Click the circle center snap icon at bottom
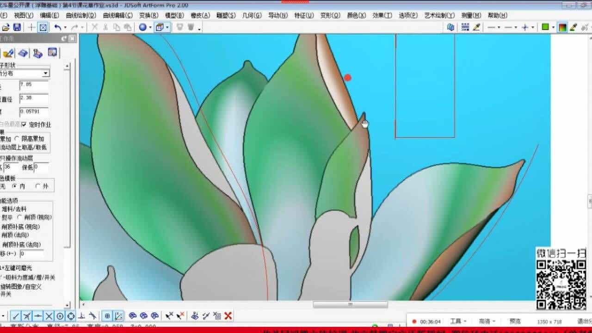The width and height of the screenshot is (592, 333). (x=60, y=316)
